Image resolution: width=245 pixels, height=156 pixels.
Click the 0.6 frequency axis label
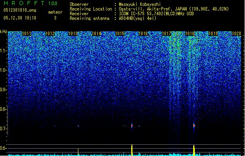coord(3,148)
